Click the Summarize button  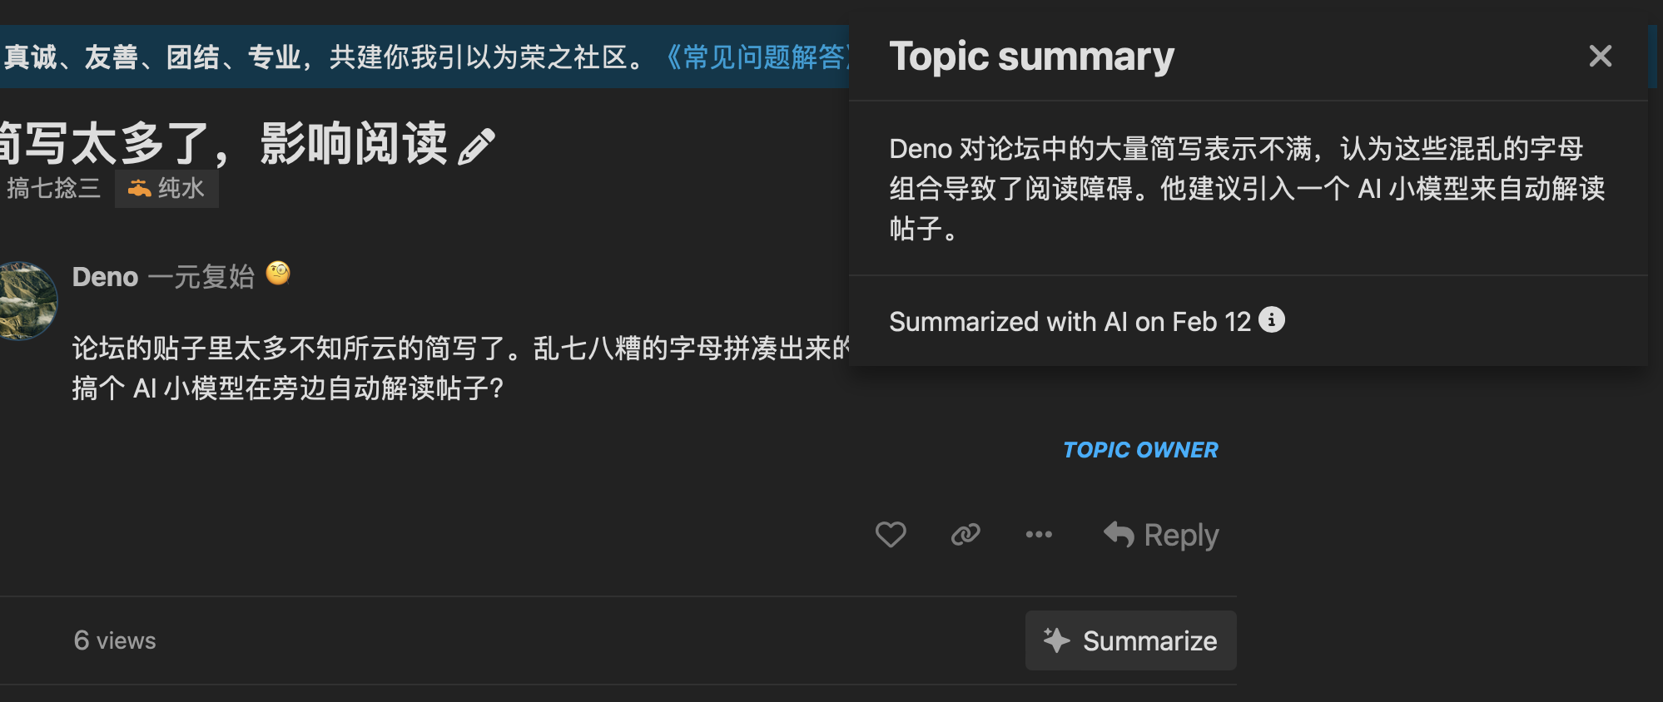tap(1130, 640)
